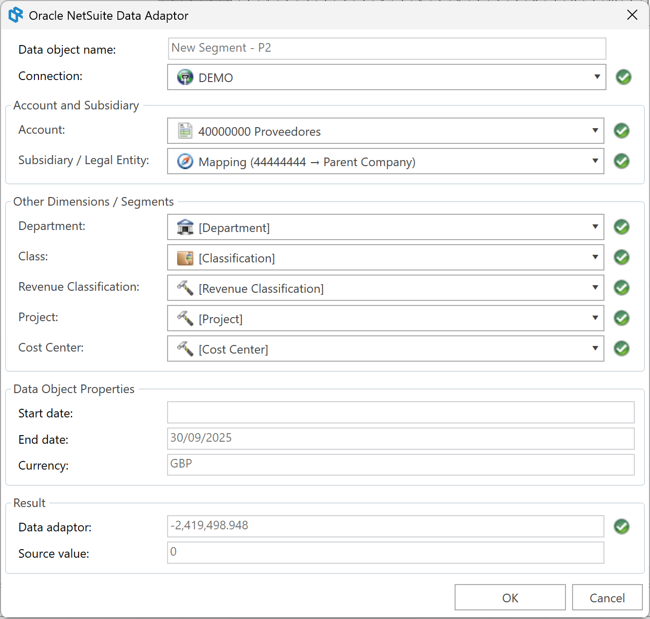
Task: Click the "Other Dimensions / Segments" group heading
Action: tap(94, 202)
